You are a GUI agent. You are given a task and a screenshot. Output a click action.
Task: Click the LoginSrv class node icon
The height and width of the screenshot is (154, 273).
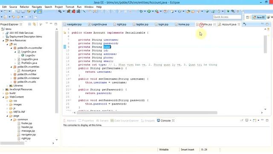[x=23, y=55]
